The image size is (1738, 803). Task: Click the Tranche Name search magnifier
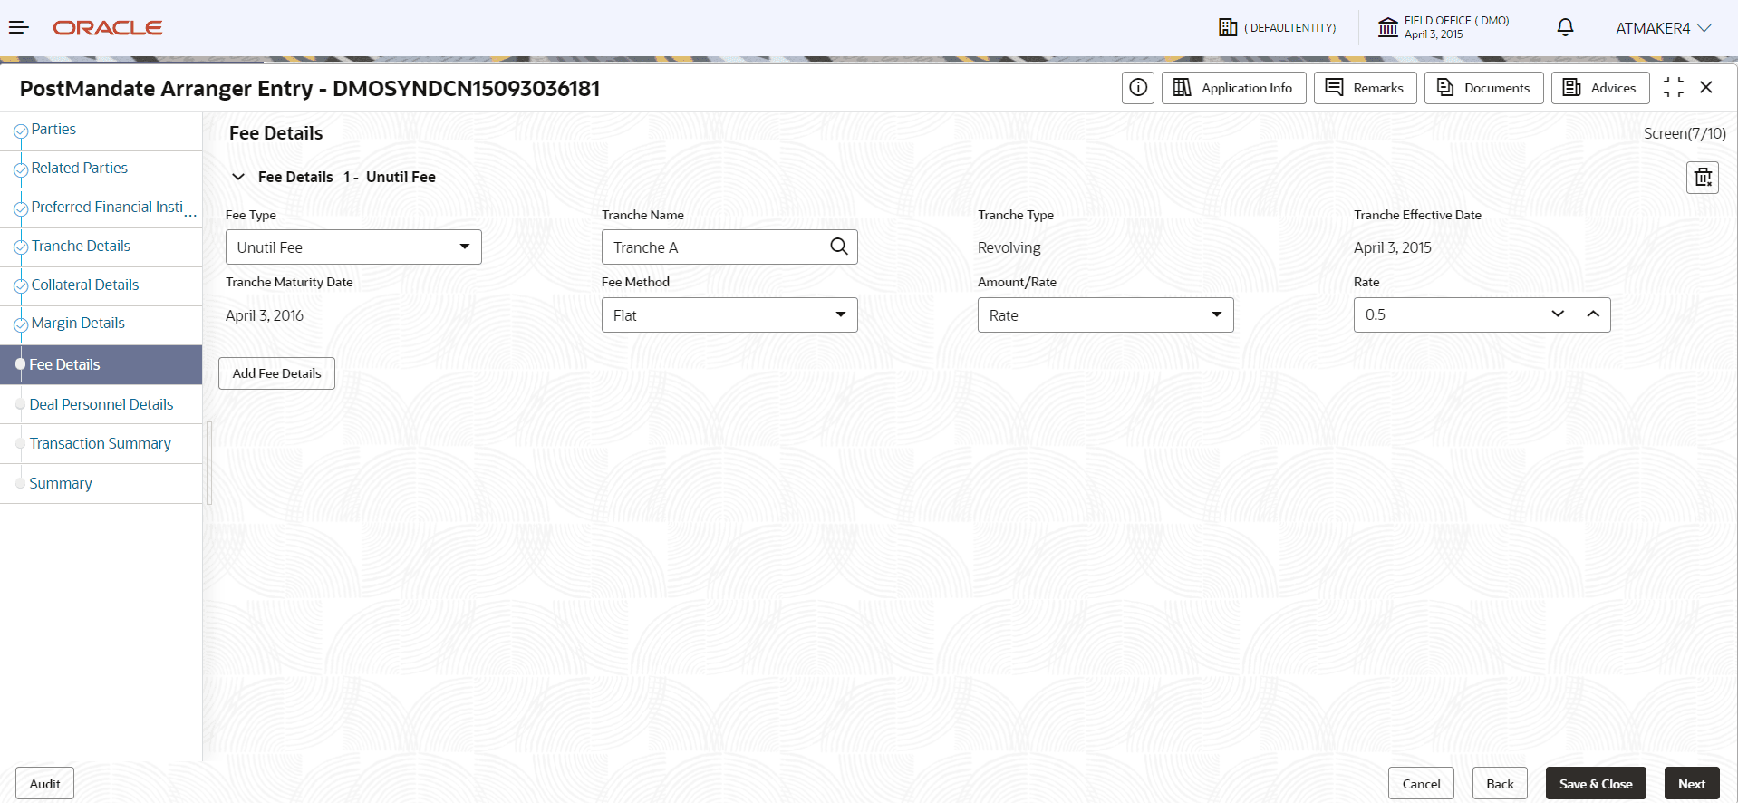click(x=839, y=247)
